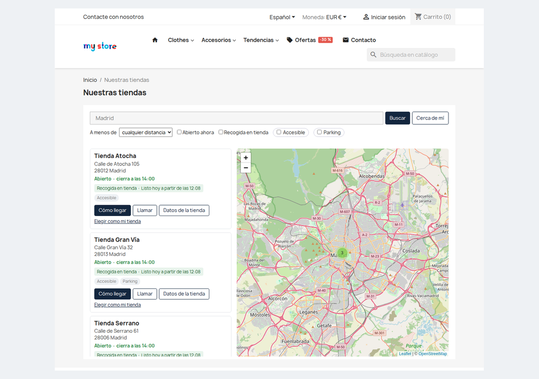Click the -30 % offers badge

click(325, 40)
